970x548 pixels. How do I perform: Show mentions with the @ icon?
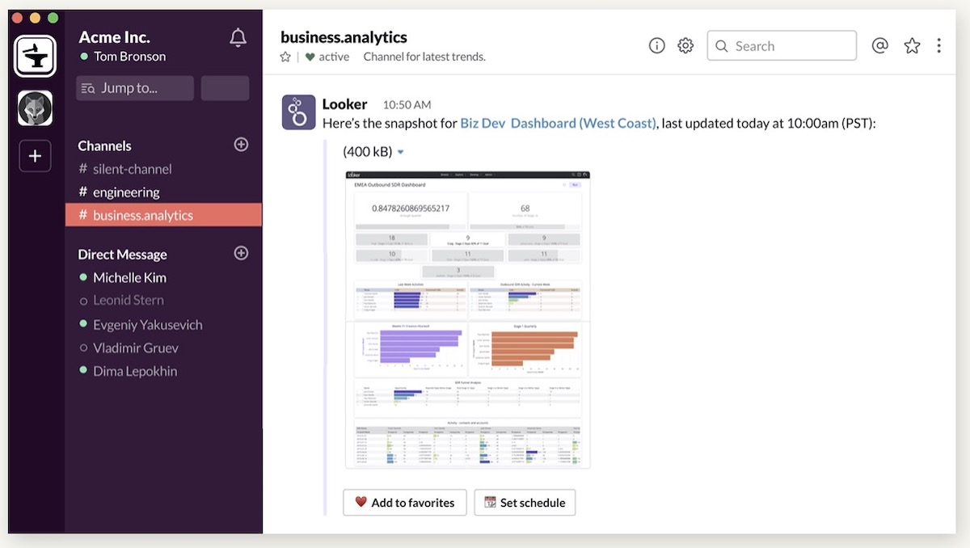[x=880, y=46]
